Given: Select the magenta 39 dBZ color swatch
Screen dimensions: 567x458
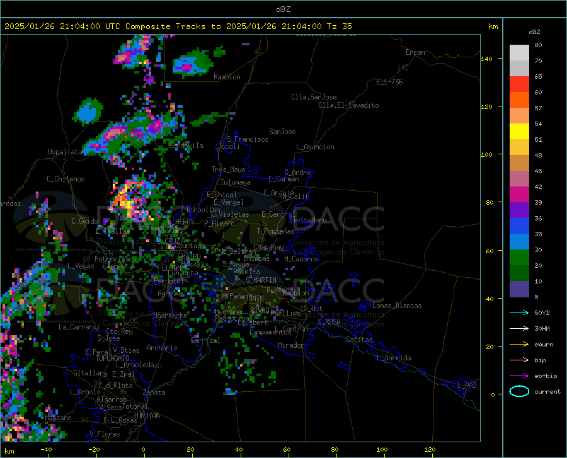Looking at the screenshot, I should [519, 195].
